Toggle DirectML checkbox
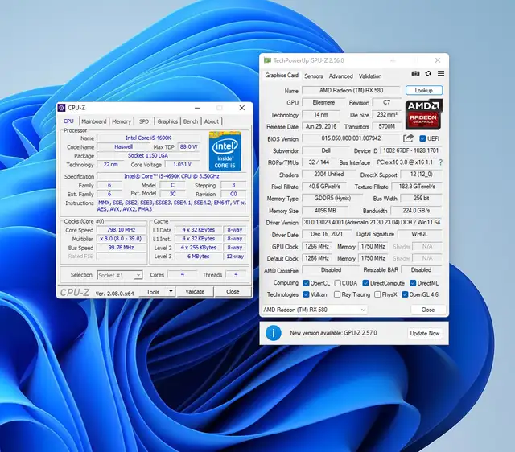Image resolution: width=515 pixels, height=452 pixels. click(x=413, y=283)
